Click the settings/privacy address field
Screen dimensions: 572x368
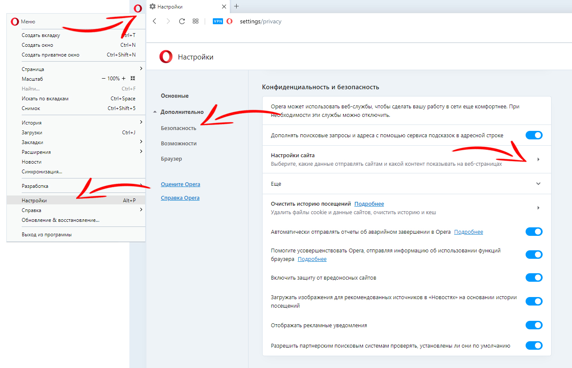point(260,21)
